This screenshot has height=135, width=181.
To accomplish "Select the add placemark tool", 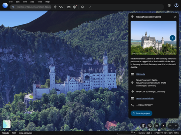I will [55, 7].
